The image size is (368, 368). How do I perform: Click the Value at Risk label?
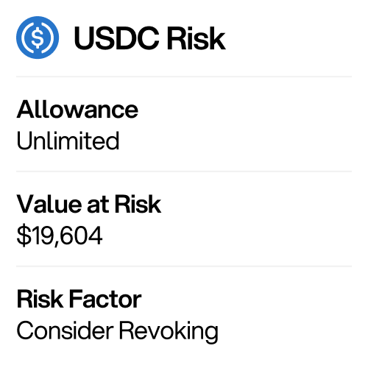pyautogui.click(x=89, y=204)
